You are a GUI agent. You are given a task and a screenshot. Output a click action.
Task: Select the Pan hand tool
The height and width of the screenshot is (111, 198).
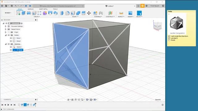click(75, 100)
